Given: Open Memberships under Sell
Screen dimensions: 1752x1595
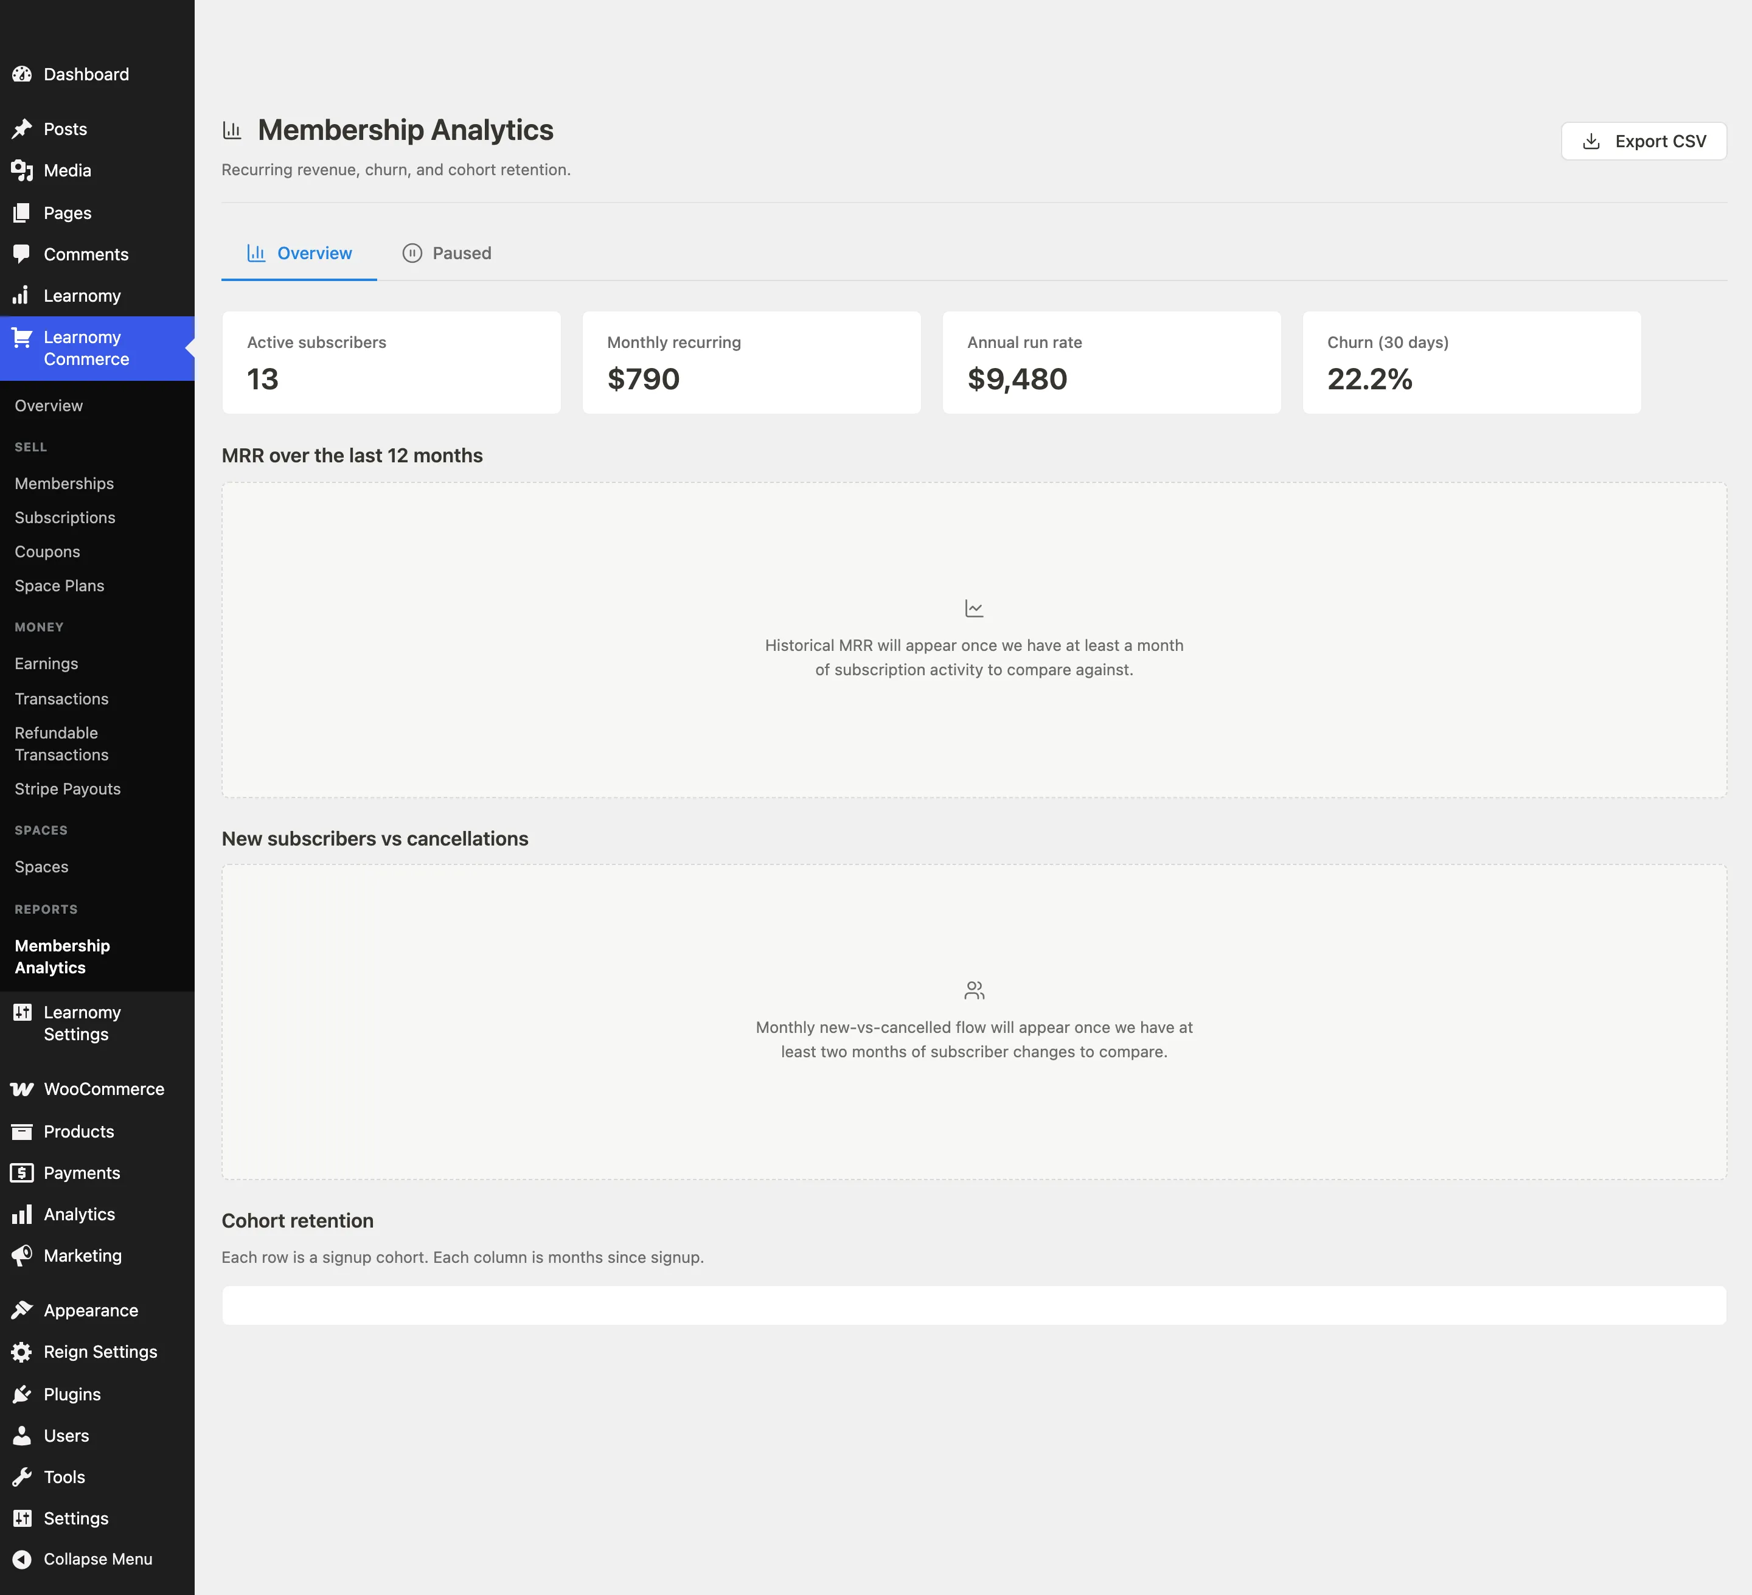Looking at the screenshot, I should point(64,483).
